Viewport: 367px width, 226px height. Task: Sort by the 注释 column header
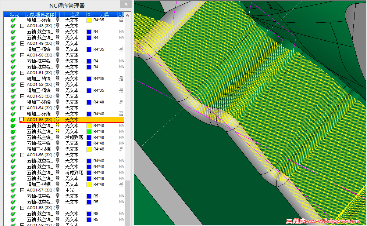75,14
